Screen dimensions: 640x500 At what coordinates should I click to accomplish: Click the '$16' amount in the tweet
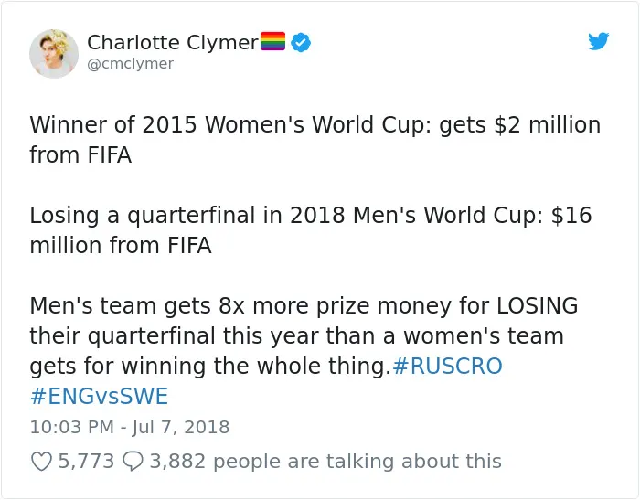click(571, 215)
